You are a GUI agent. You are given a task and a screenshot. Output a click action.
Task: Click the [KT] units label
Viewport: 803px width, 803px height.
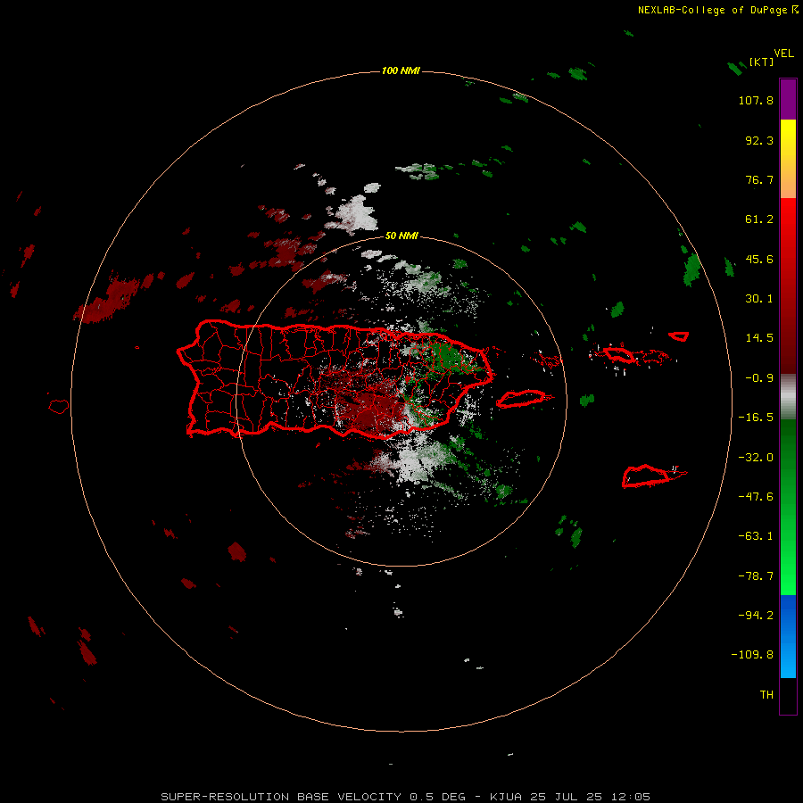[762, 62]
